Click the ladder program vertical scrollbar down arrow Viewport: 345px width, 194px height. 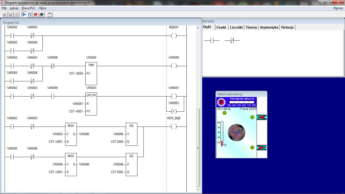tap(198, 190)
